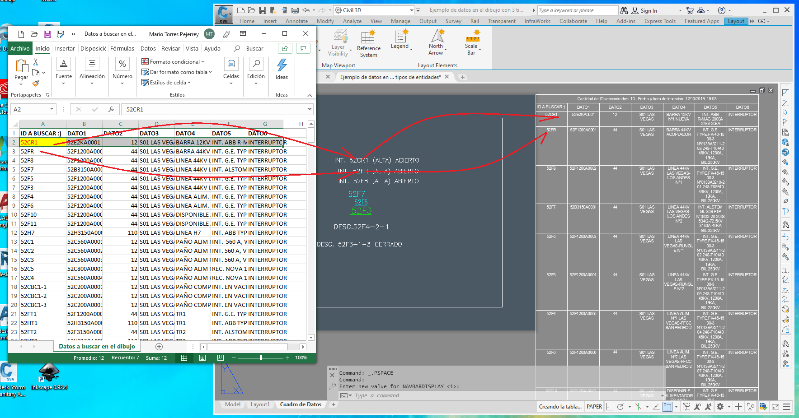Toggle ortho mode in the status bar

tap(610, 407)
